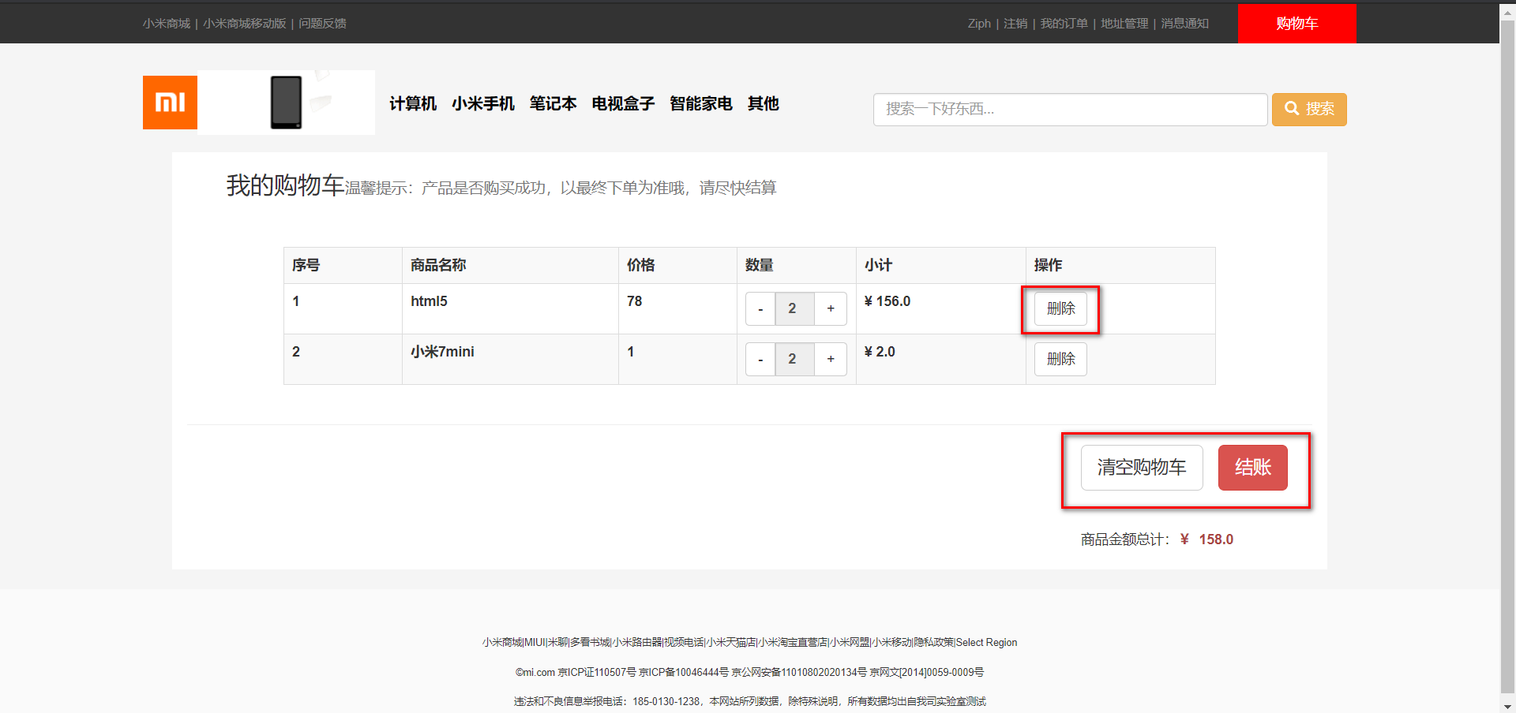Open footer 米聊 link
The image size is (1516, 713).
[x=557, y=643]
